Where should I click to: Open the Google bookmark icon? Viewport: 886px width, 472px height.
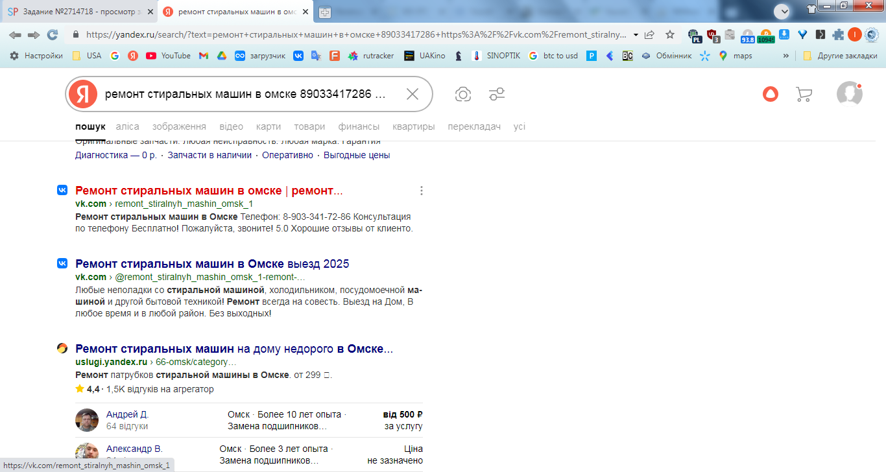point(115,56)
